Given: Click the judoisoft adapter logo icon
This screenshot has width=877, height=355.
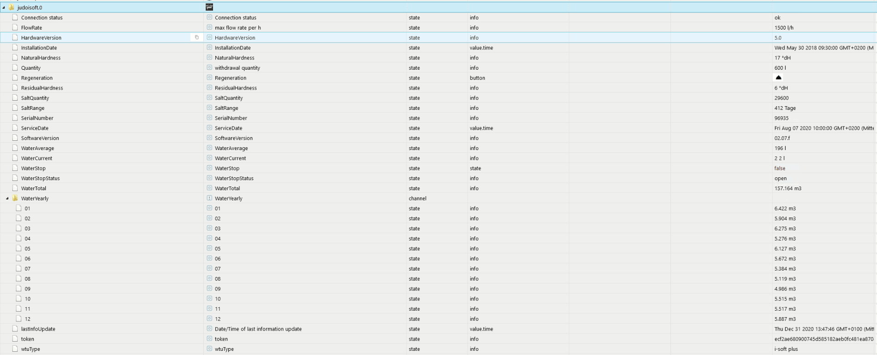Looking at the screenshot, I should [209, 7].
